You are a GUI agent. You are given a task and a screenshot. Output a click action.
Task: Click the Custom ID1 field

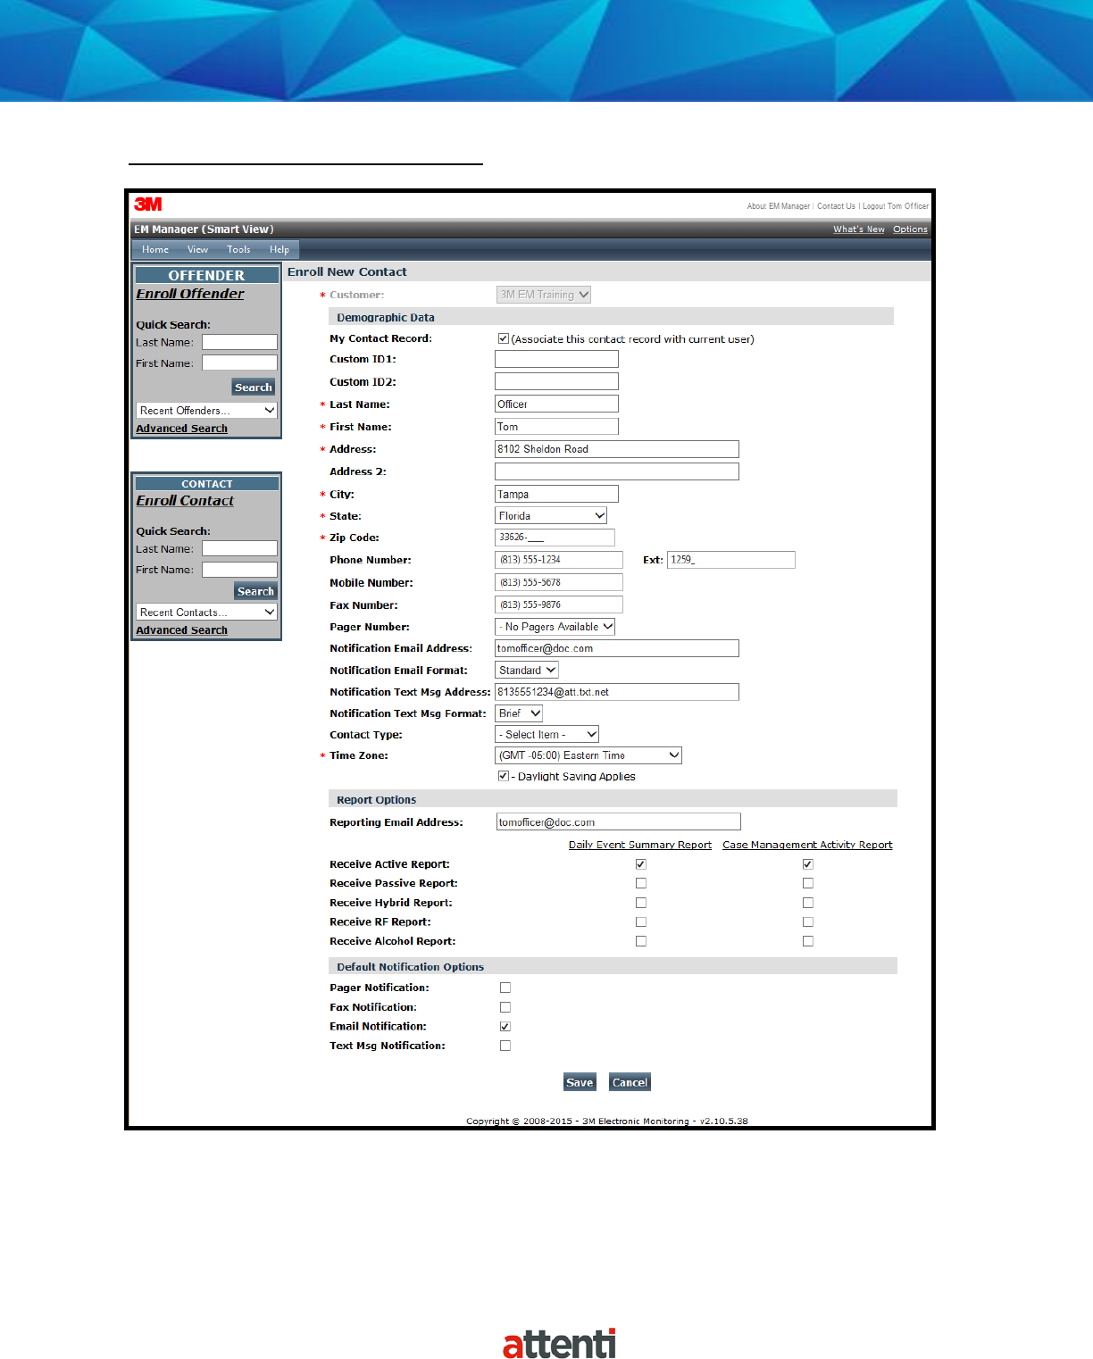coord(556,359)
